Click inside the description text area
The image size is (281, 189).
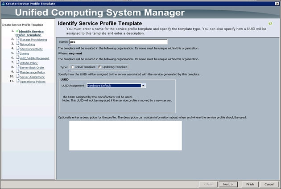pos(125,136)
